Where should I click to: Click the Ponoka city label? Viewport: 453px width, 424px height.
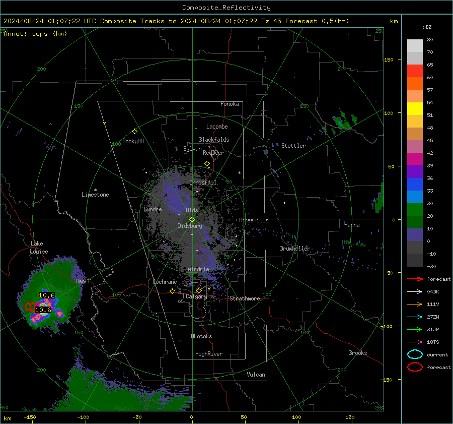230,104
